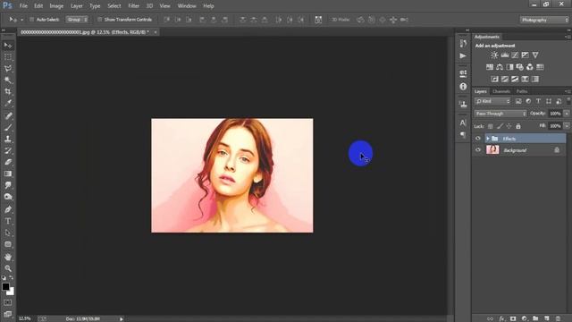
Task: Toggle lock position
Action: pos(509,126)
